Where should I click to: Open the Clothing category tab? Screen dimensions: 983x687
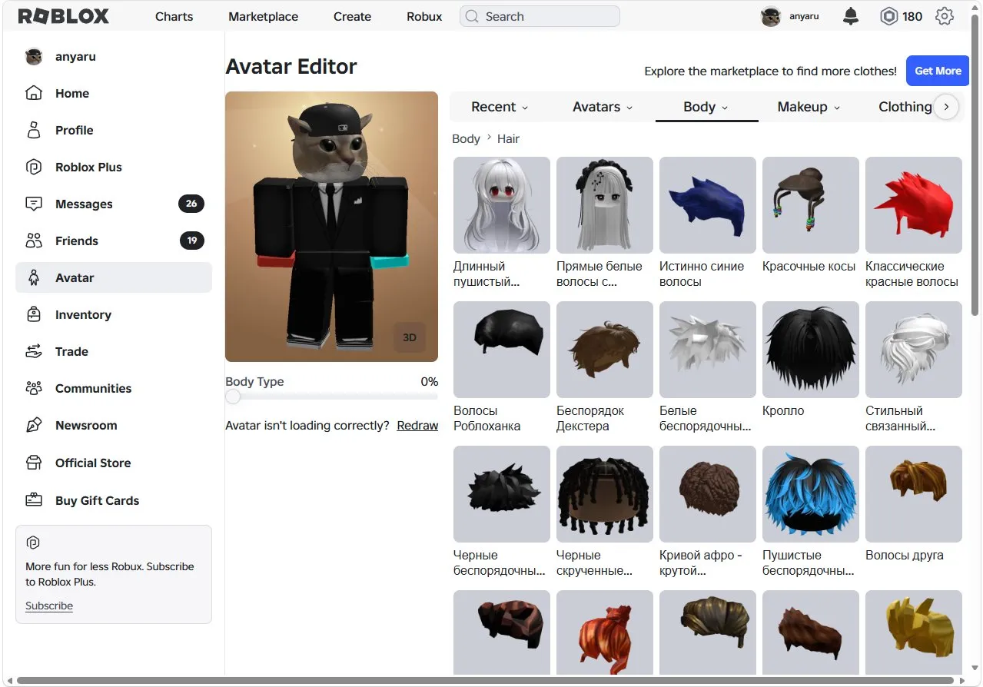pyautogui.click(x=905, y=107)
